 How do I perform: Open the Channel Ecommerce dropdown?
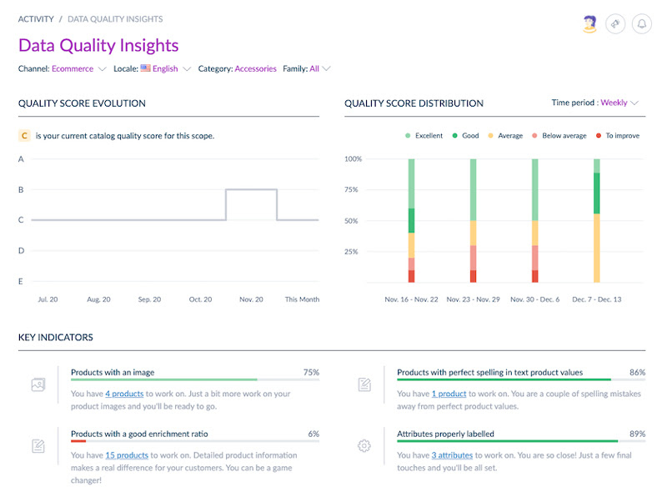coord(78,69)
